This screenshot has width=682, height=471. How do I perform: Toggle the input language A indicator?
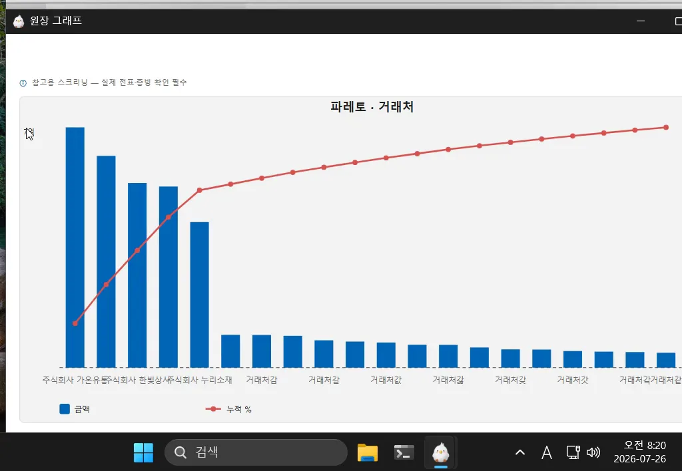click(547, 453)
